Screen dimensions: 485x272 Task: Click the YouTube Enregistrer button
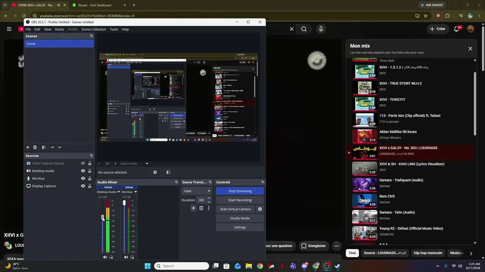[x=313, y=246]
